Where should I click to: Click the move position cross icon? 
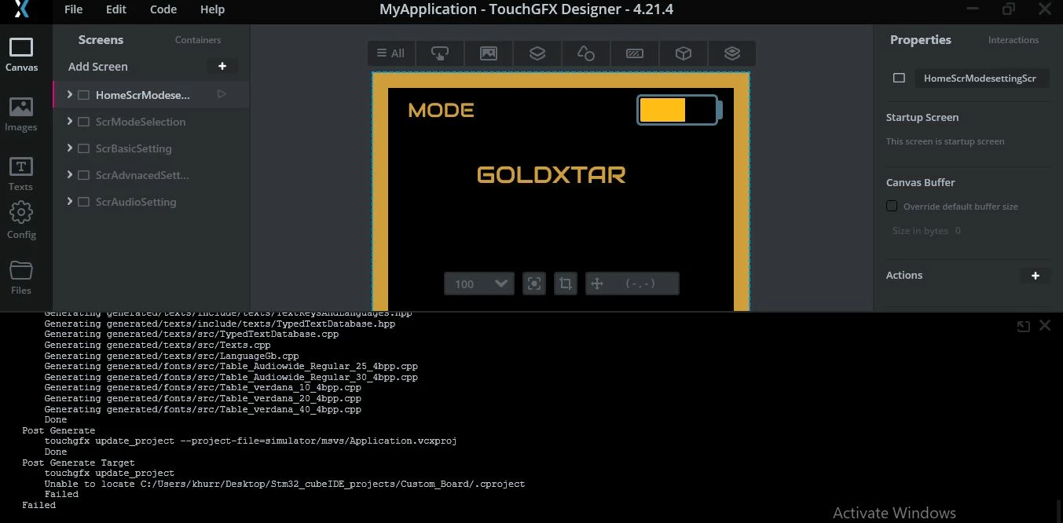tap(597, 283)
